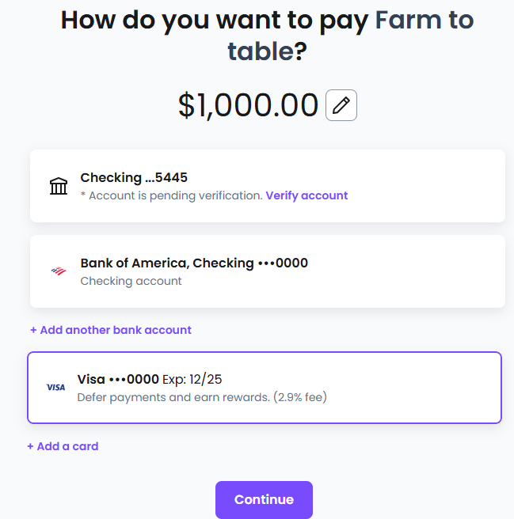Click the "(2.9% fee)" text
Screen dimensions: 514x519
(x=300, y=397)
